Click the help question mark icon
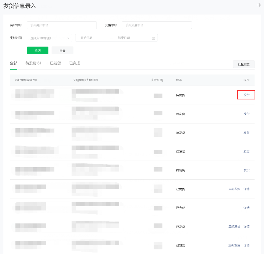This screenshot has width=264, height=254. tap(259, 5)
